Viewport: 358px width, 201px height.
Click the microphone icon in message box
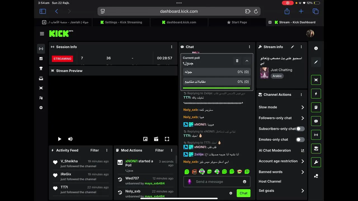(x=189, y=181)
